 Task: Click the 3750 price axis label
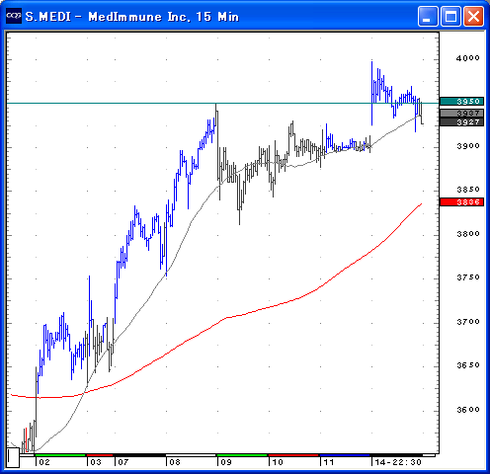(468, 277)
